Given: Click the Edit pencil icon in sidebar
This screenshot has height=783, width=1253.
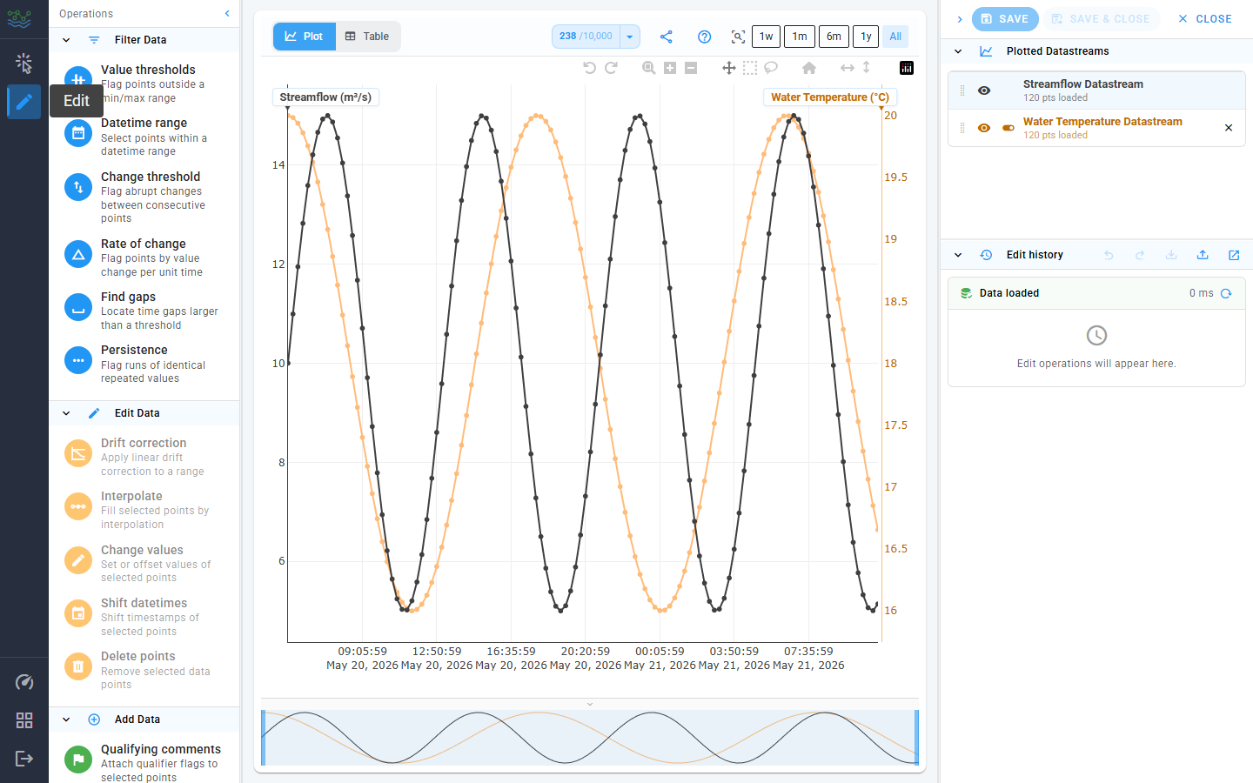Looking at the screenshot, I should 24,102.
